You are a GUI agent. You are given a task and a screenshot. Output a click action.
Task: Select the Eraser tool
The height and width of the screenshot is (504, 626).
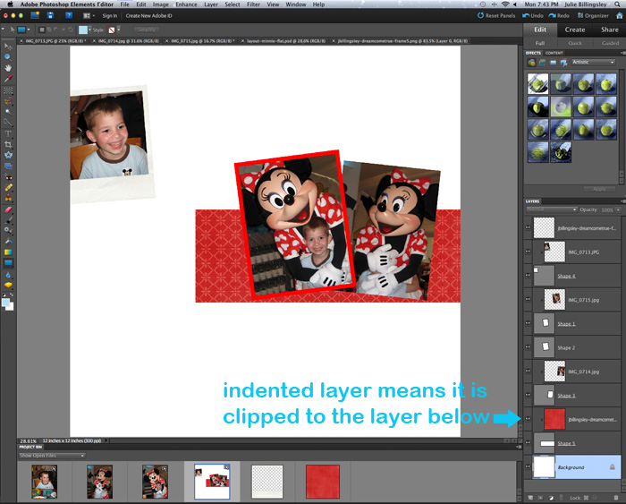tap(8, 209)
